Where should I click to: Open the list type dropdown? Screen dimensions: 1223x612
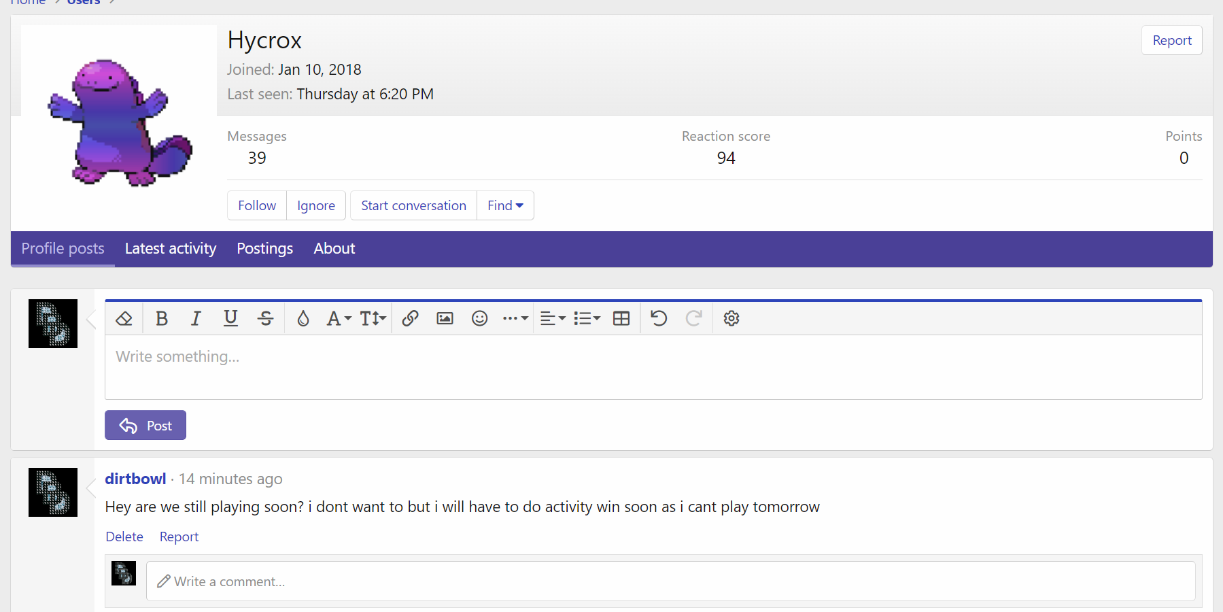pyautogui.click(x=587, y=318)
